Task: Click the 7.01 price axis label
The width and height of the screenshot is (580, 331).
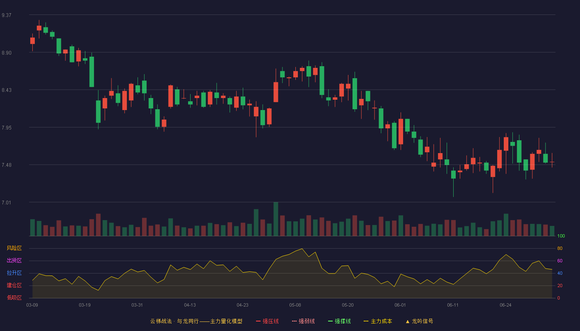Action: (7, 203)
